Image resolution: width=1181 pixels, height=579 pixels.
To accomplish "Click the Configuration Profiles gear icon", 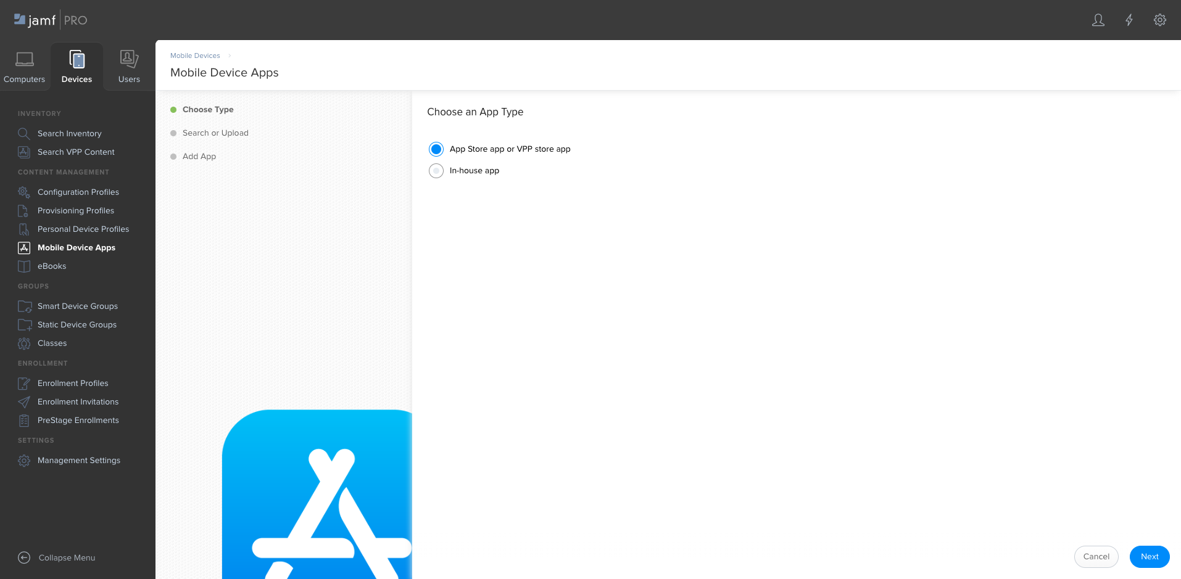I will click(x=24, y=192).
